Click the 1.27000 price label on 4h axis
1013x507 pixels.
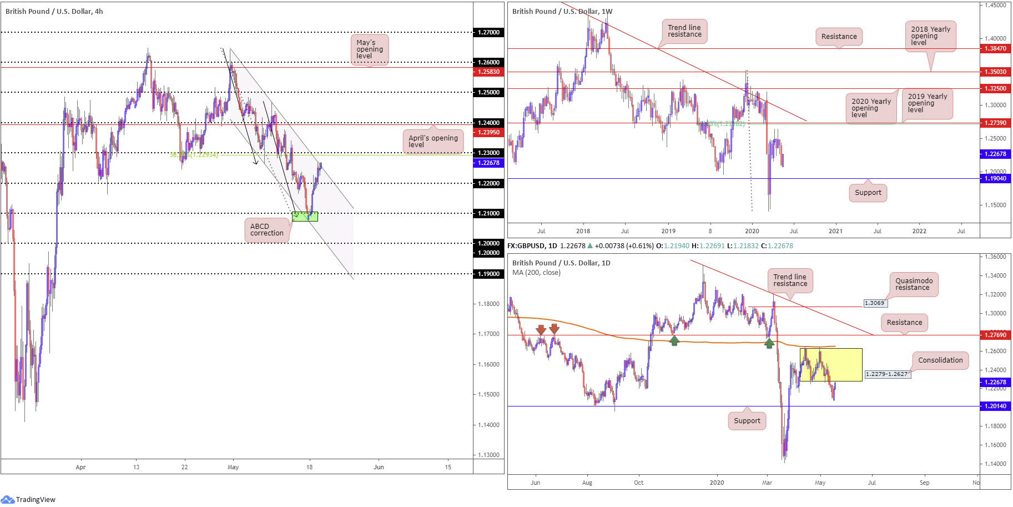point(488,32)
